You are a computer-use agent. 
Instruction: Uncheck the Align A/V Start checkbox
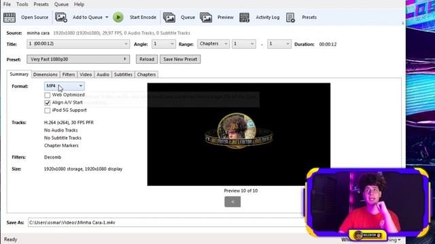coord(48,103)
